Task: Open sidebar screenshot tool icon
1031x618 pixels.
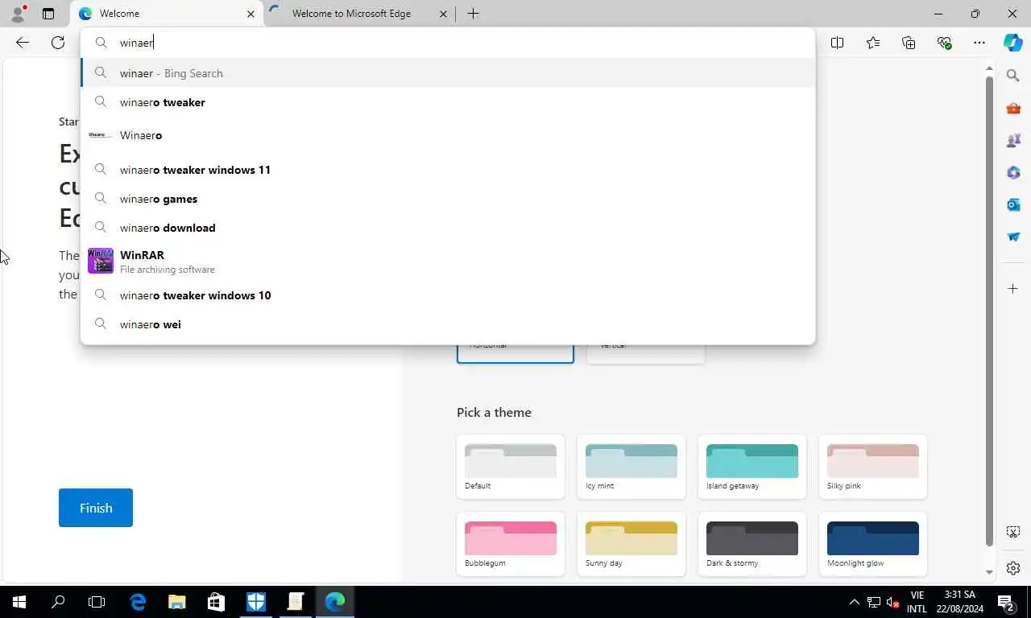Action: click(x=1013, y=532)
